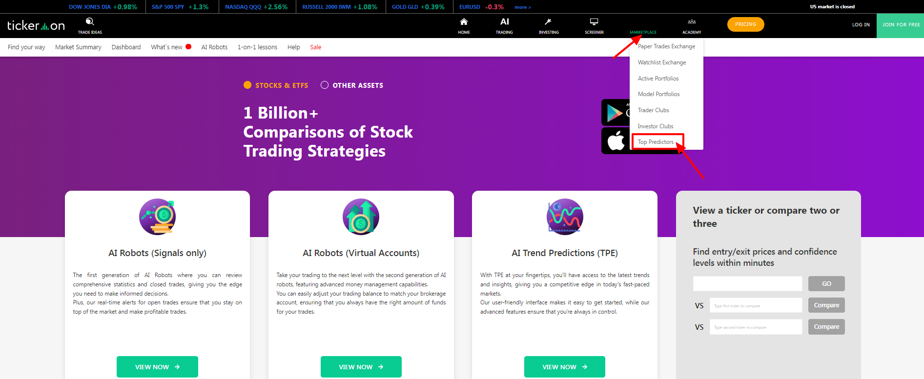Click the ticker input field beside GO
Viewport: 924px width, 379px height.
pyautogui.click(x=747, y=284)
